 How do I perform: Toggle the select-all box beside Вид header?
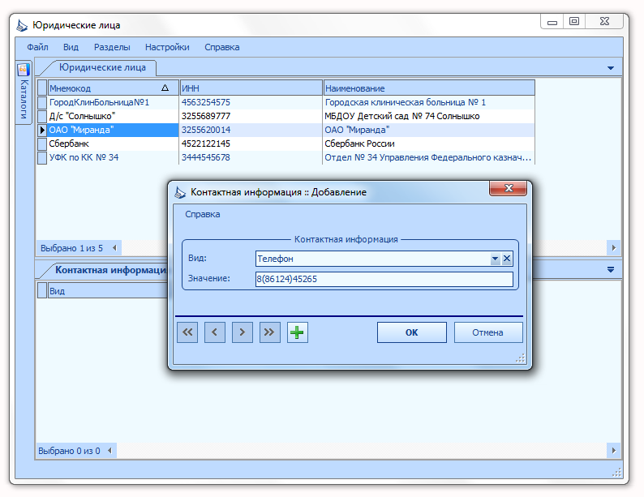pos(42,290)
